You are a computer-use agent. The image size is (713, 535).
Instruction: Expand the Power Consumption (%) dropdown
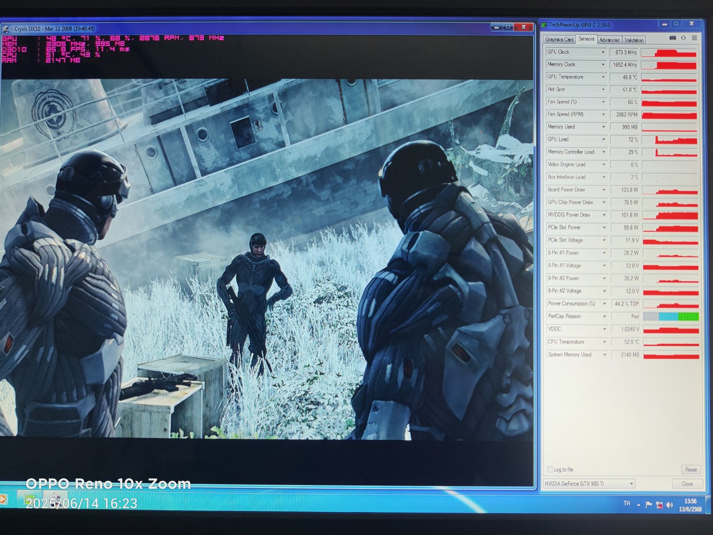pyautogui.click(x=605, y=304)
